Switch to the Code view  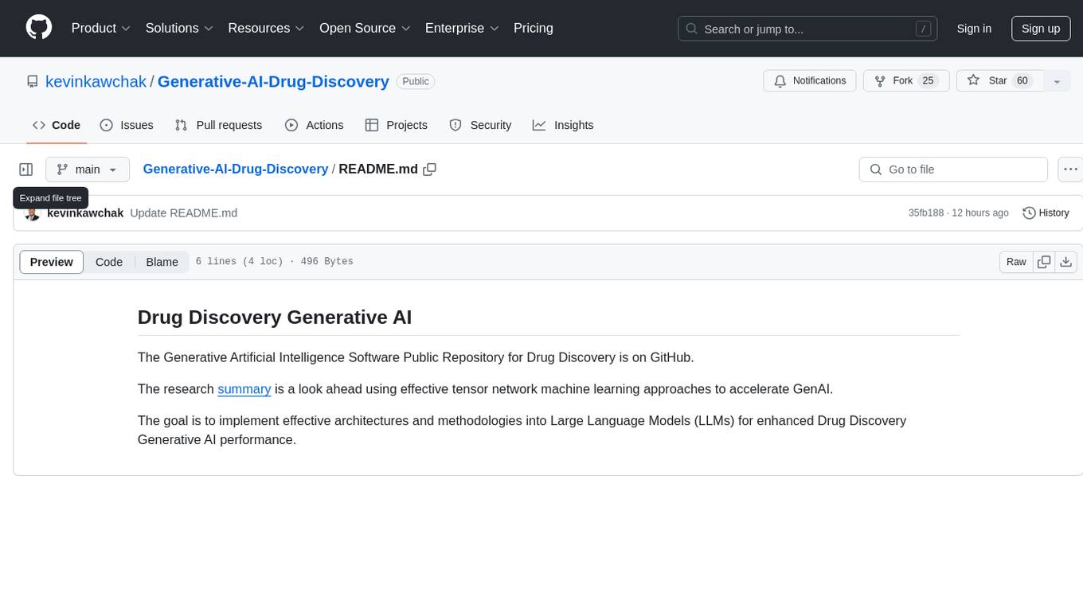point(109,262)
